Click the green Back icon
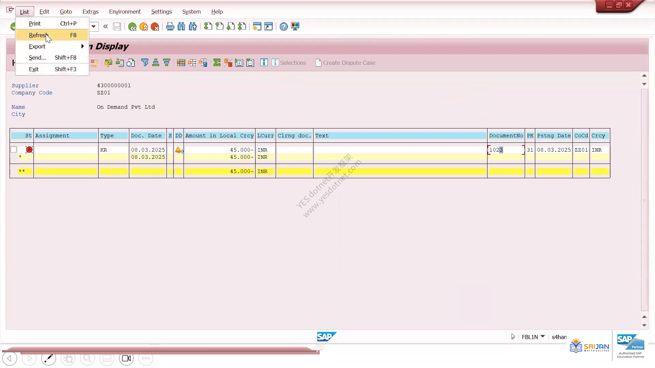 (x=132, y=27)
